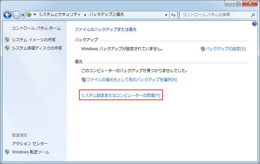Image resolution: width=260 pixels, height=164 pixels.
Task: Open システム設定またはコンピューターの回復(Y) link
Action: click(x=121, y=95)
